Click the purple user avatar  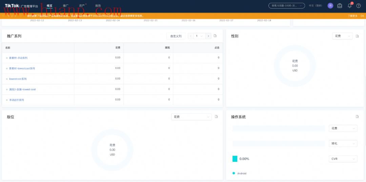coord(330,6)
